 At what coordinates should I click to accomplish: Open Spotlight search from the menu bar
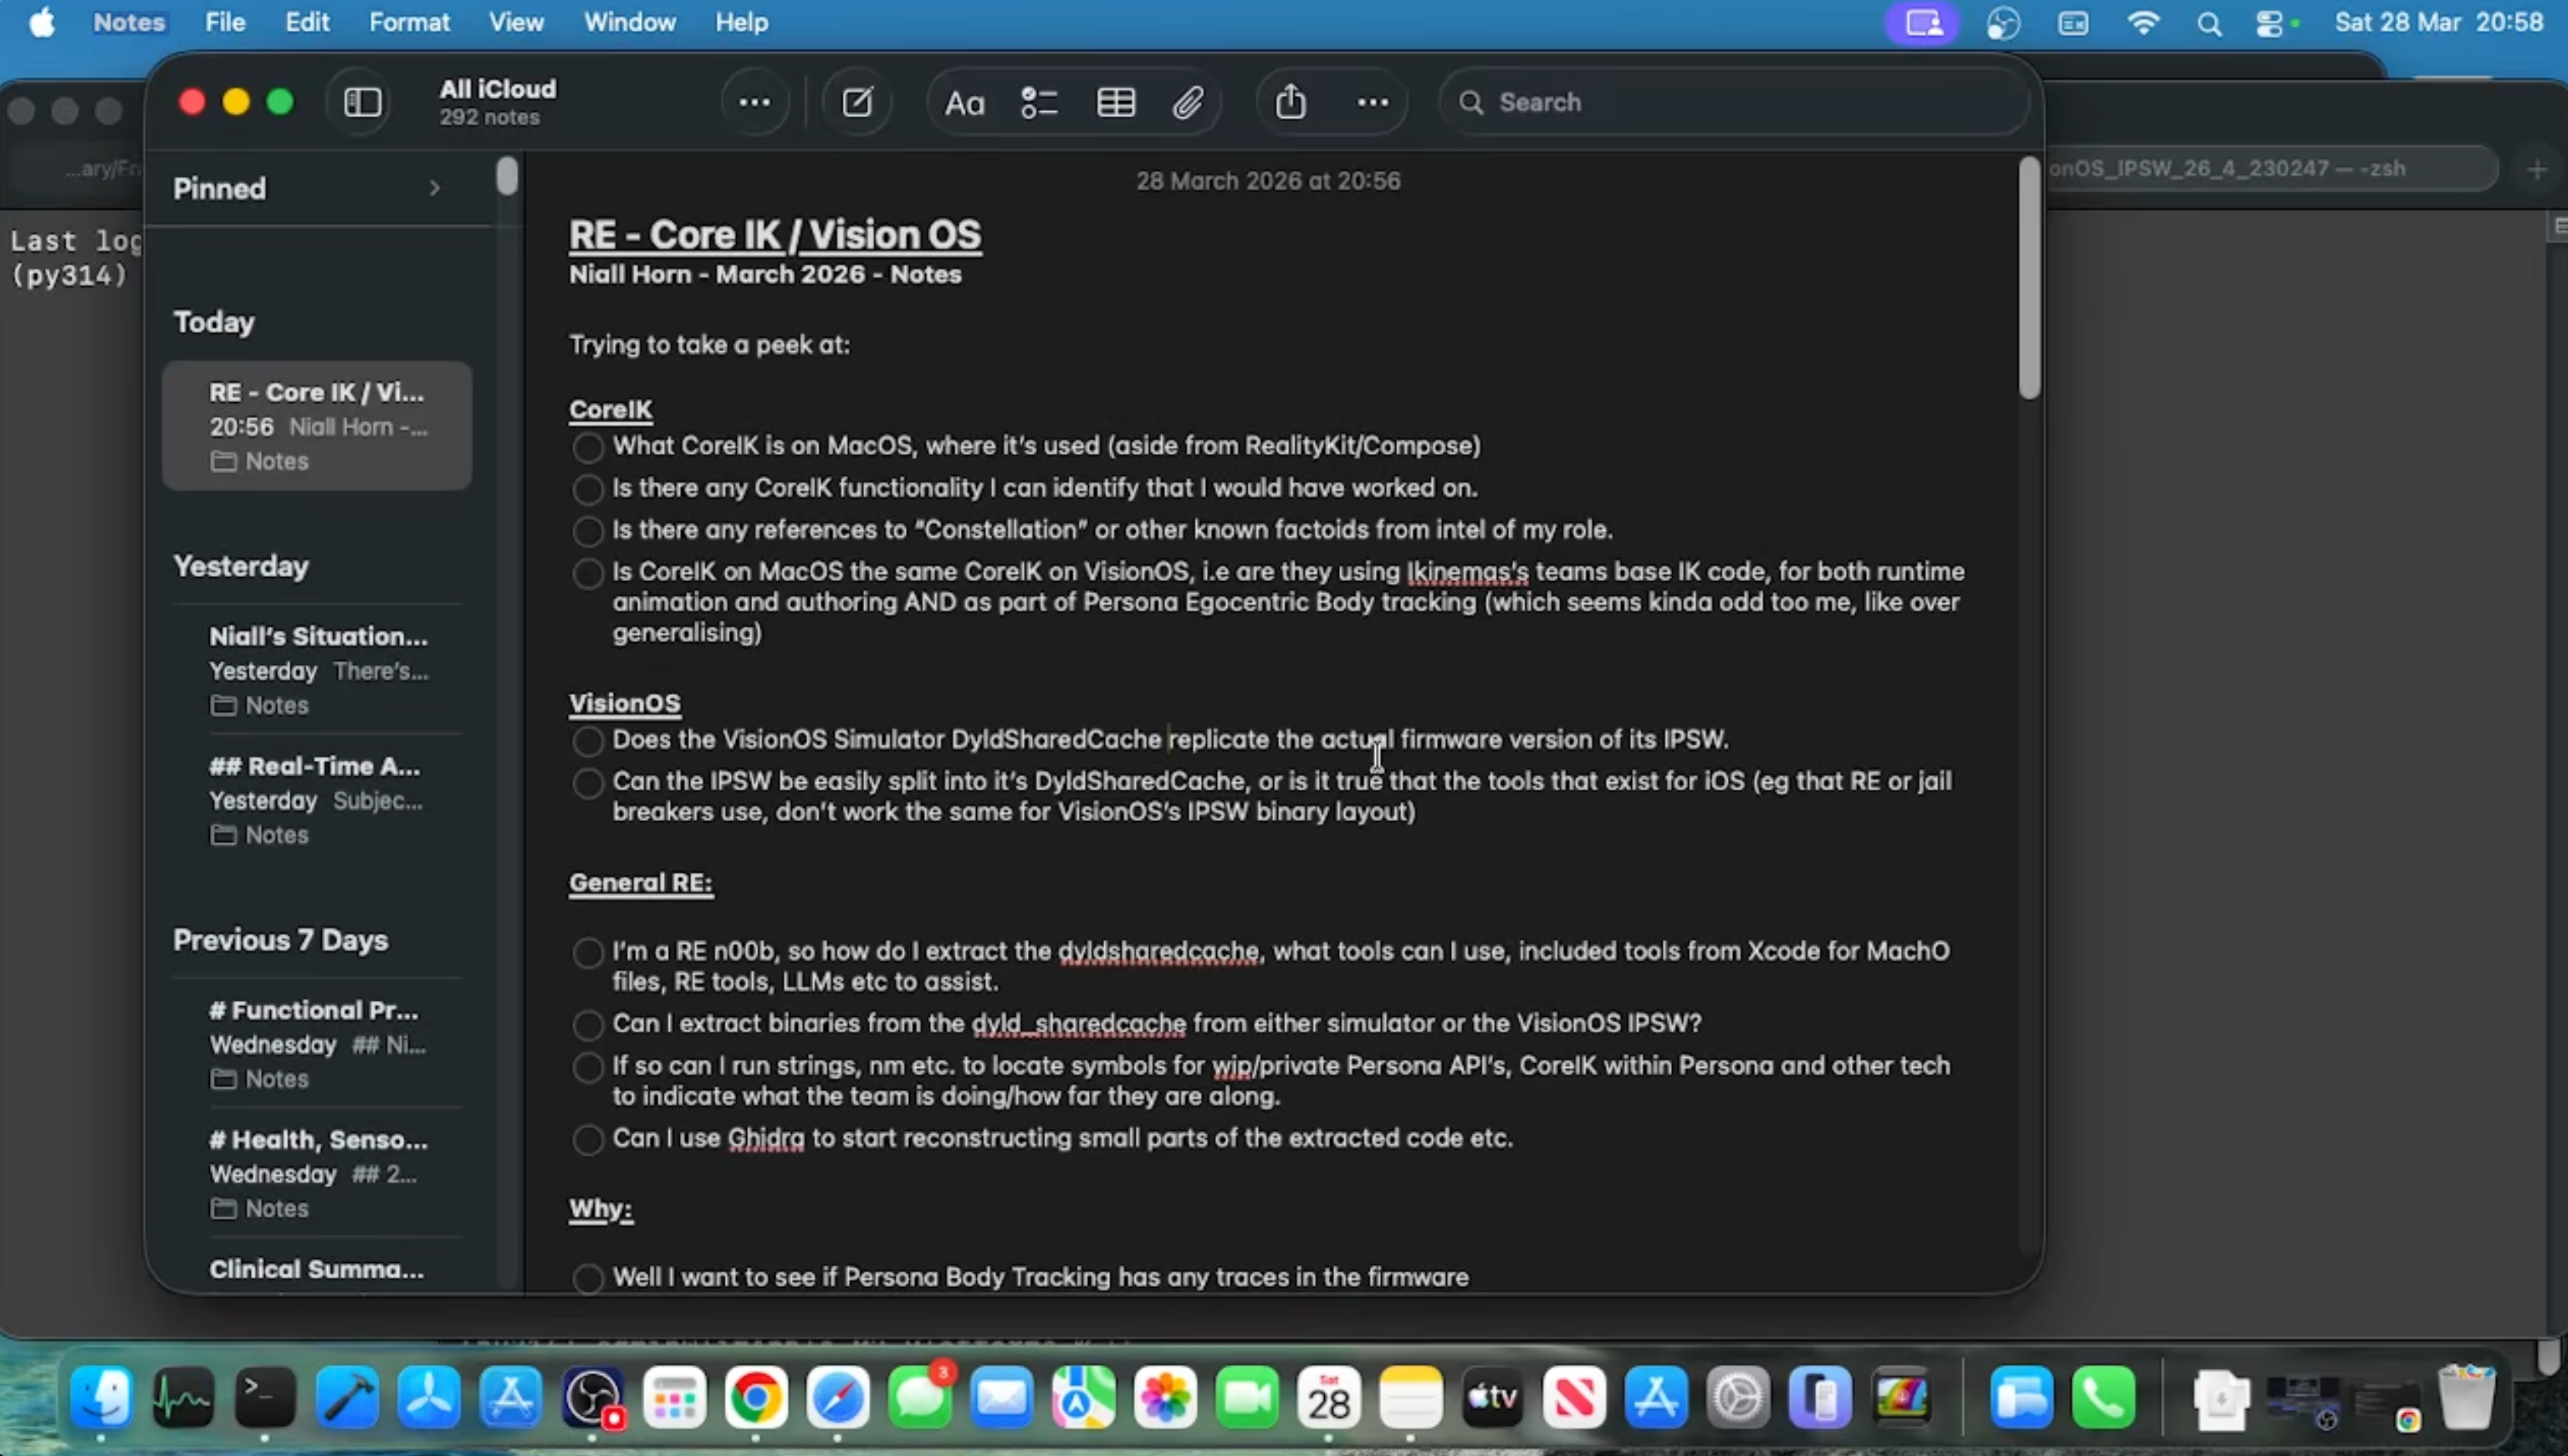(2209, 23)
